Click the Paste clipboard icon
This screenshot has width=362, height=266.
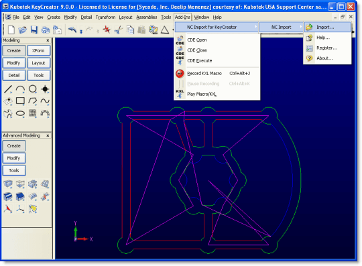click(x=141, y=29)
